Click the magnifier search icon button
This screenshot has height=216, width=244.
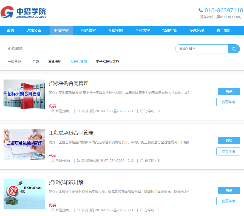[234, 49]
